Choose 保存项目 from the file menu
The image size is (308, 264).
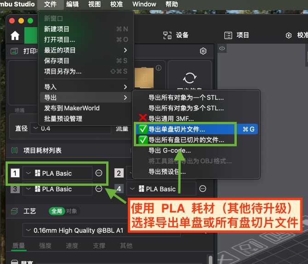click(86, 61)
